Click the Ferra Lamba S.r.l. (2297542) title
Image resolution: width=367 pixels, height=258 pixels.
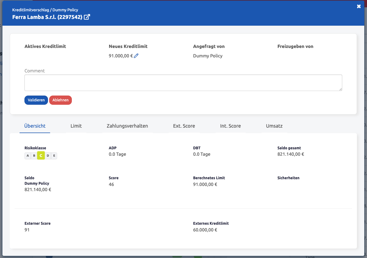coord(47,17)
